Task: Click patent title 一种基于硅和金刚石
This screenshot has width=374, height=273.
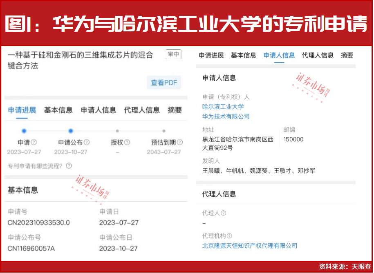Action: click(x=81, y=60)
